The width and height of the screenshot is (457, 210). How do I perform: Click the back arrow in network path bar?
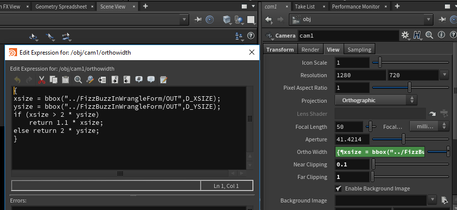click(x=268, y=20)
